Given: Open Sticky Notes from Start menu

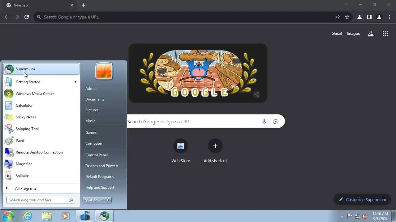Looking at the screenshot, I should pos(41,117).
